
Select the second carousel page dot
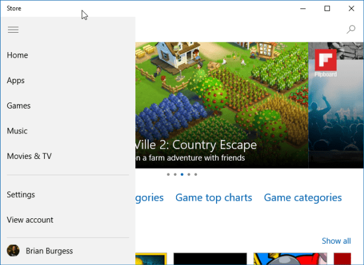175,174
